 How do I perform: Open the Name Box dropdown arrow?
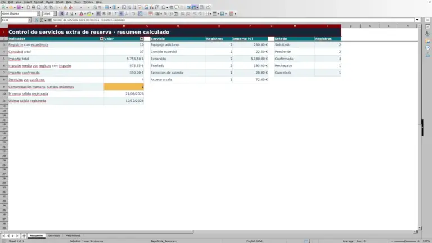pos(29,20)
